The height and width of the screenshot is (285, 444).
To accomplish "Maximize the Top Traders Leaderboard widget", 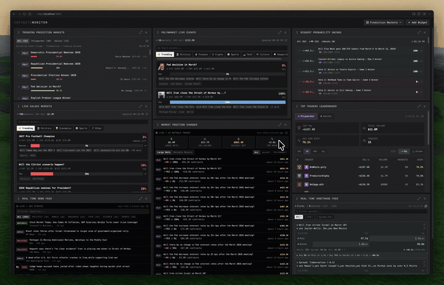I will [420, 106].
